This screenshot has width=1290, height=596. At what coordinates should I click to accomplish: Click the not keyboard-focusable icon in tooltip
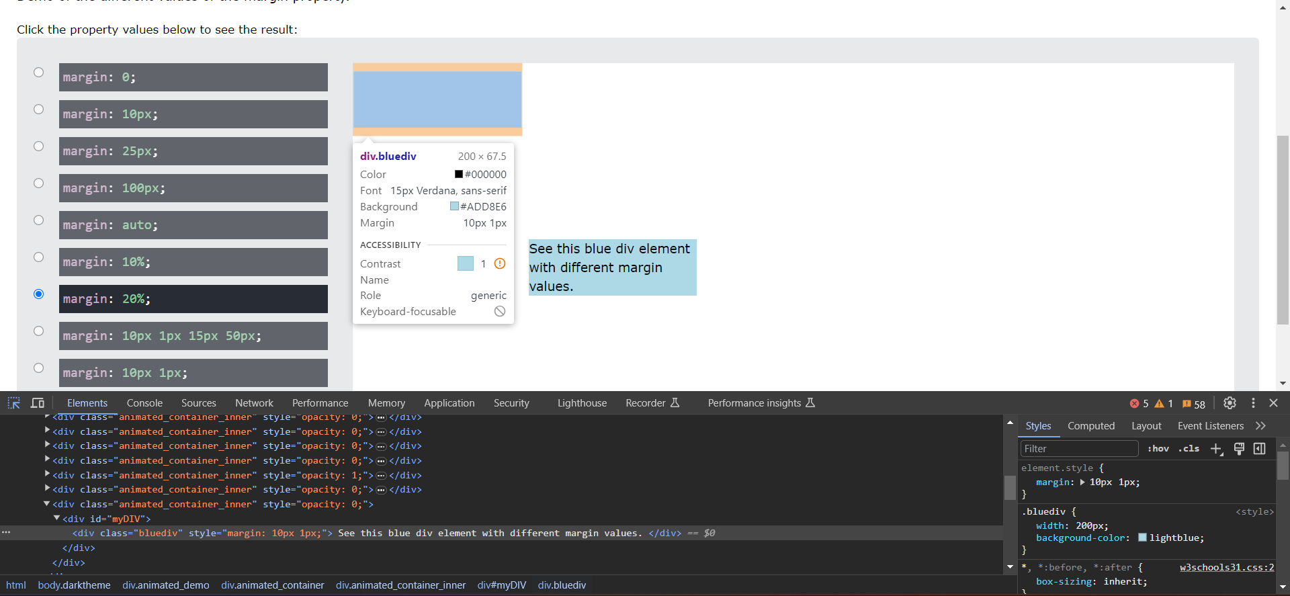[500, 311]
